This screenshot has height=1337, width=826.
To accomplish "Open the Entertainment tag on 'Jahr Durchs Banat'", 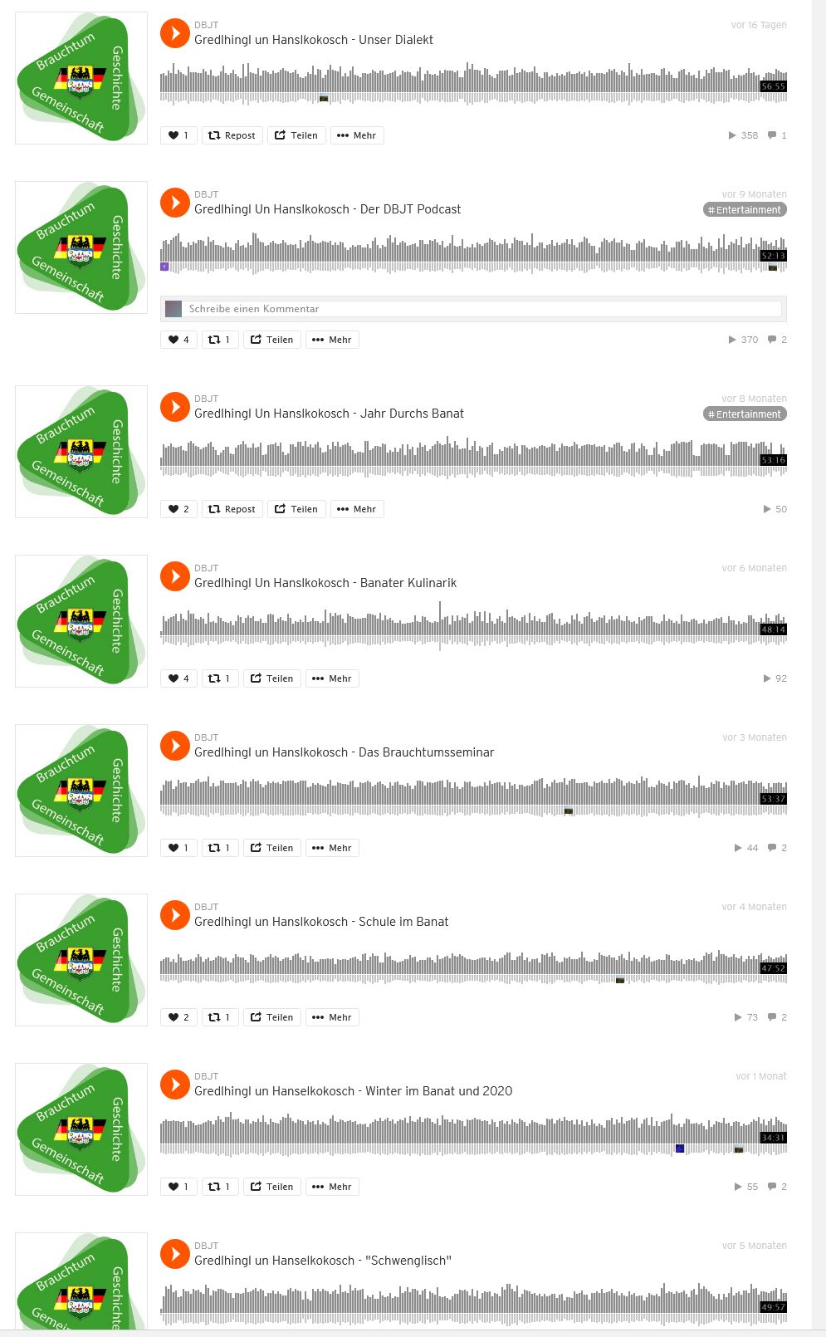I will click(745, 414).
